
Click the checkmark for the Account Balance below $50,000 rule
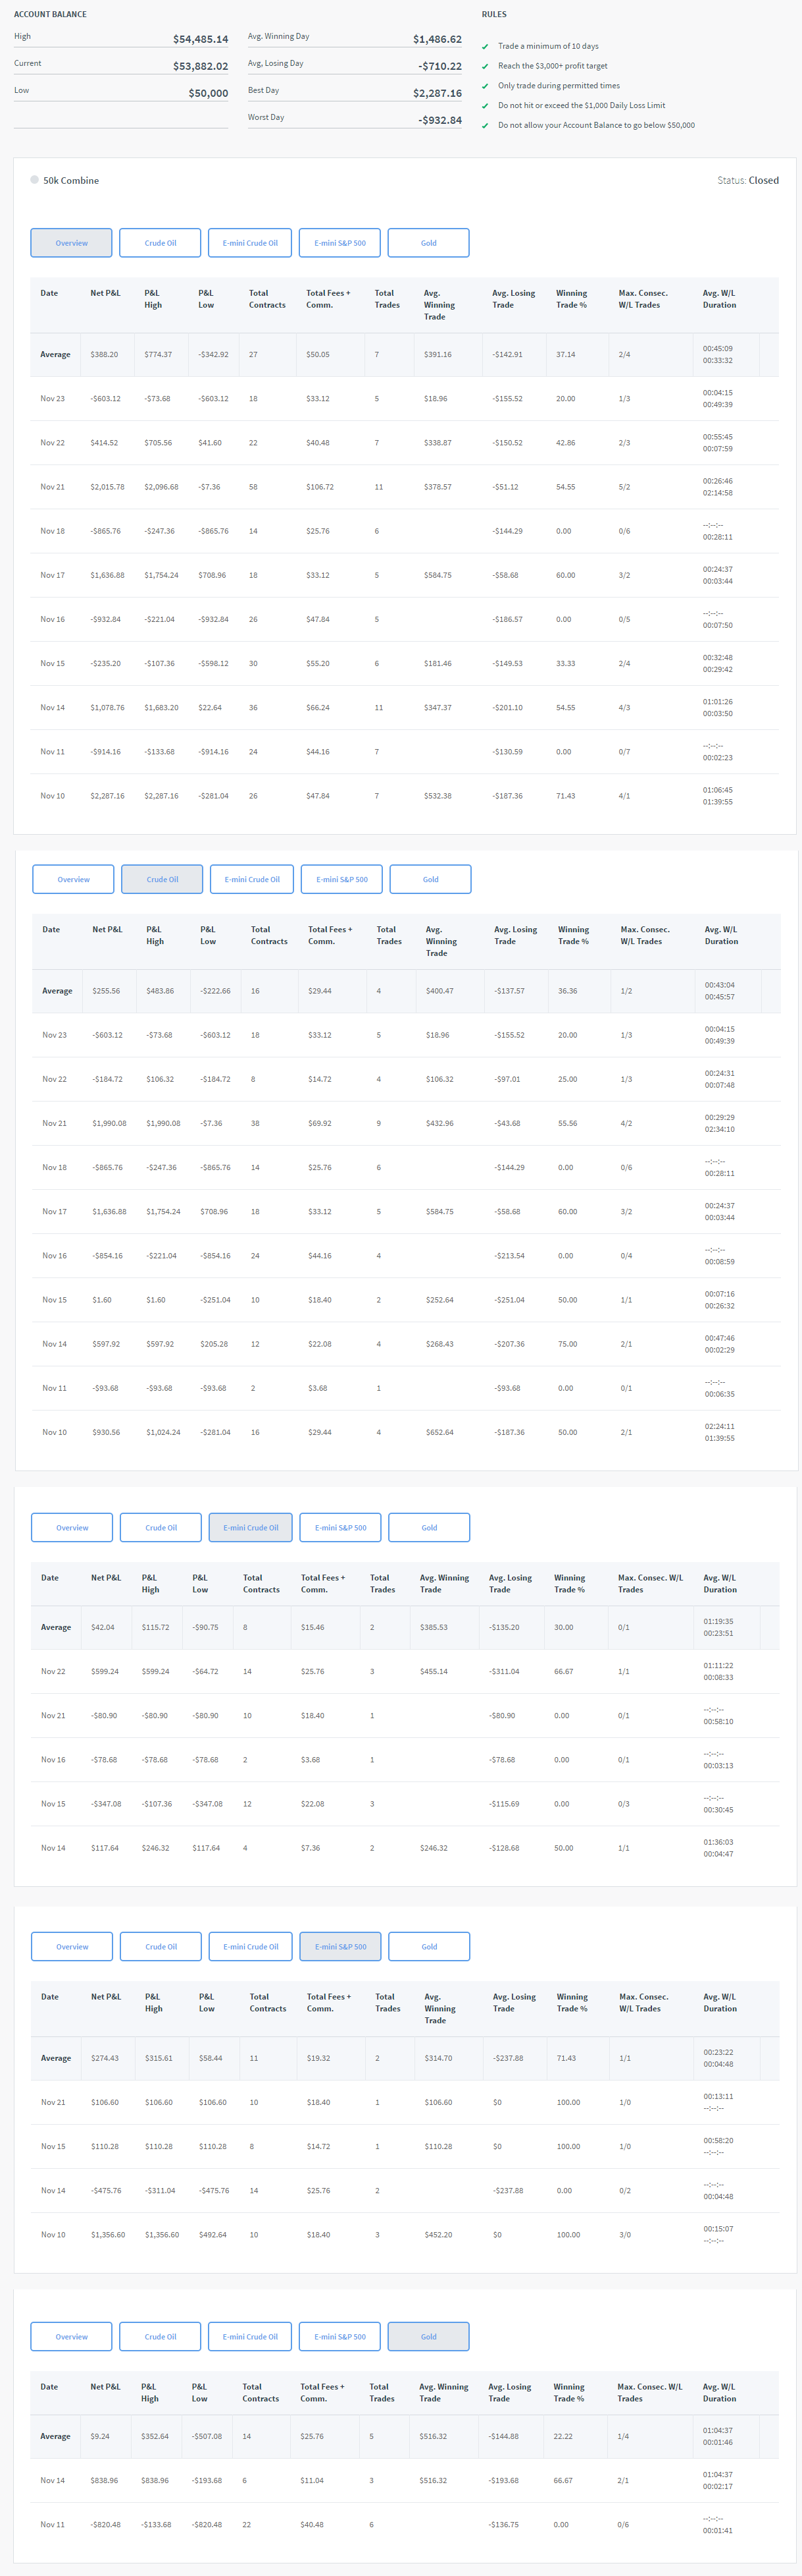click(486, 126)
